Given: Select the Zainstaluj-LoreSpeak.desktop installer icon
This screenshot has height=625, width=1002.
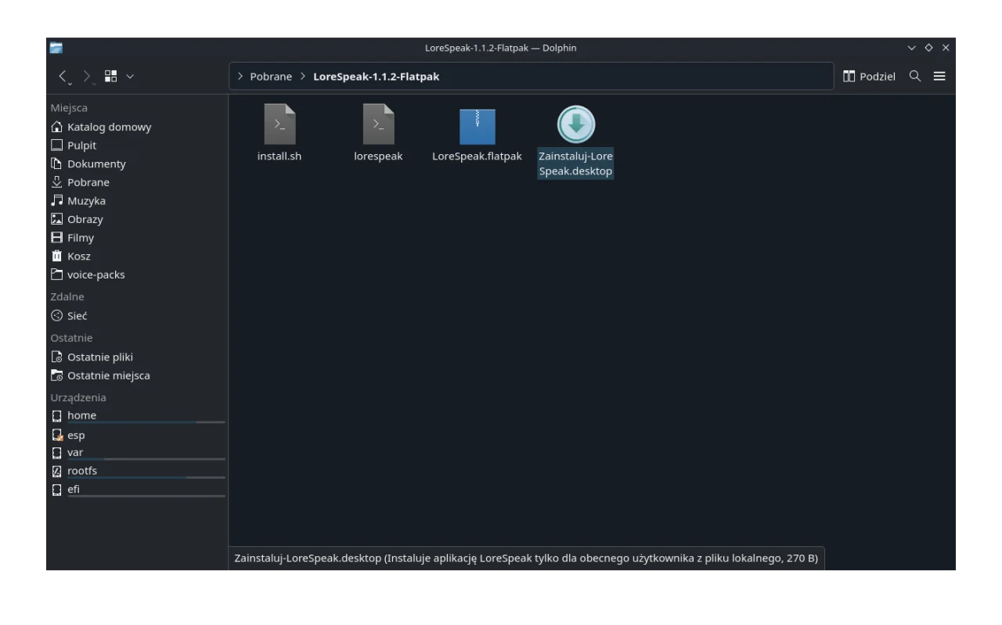Looking at the screenshot, I should [575, 124].
